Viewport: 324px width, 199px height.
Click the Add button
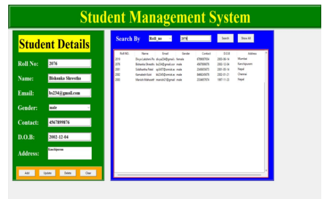tap(27, 173)
